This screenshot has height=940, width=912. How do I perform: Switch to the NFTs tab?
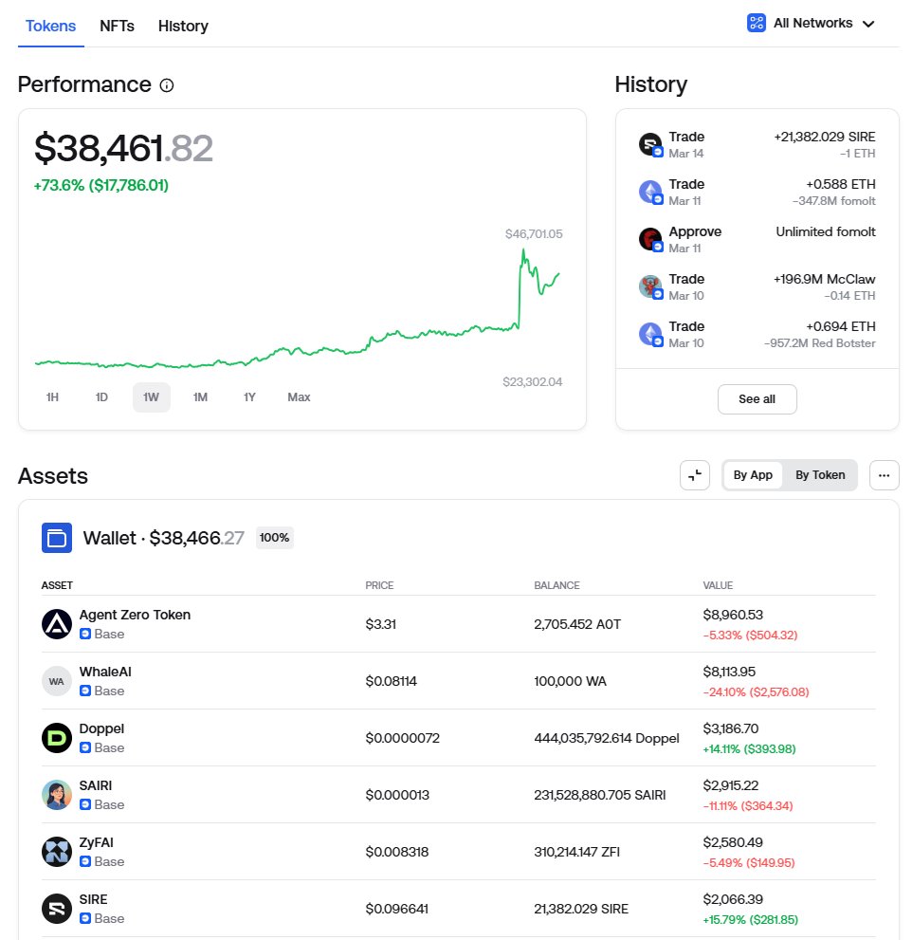(x=117, y=26)
